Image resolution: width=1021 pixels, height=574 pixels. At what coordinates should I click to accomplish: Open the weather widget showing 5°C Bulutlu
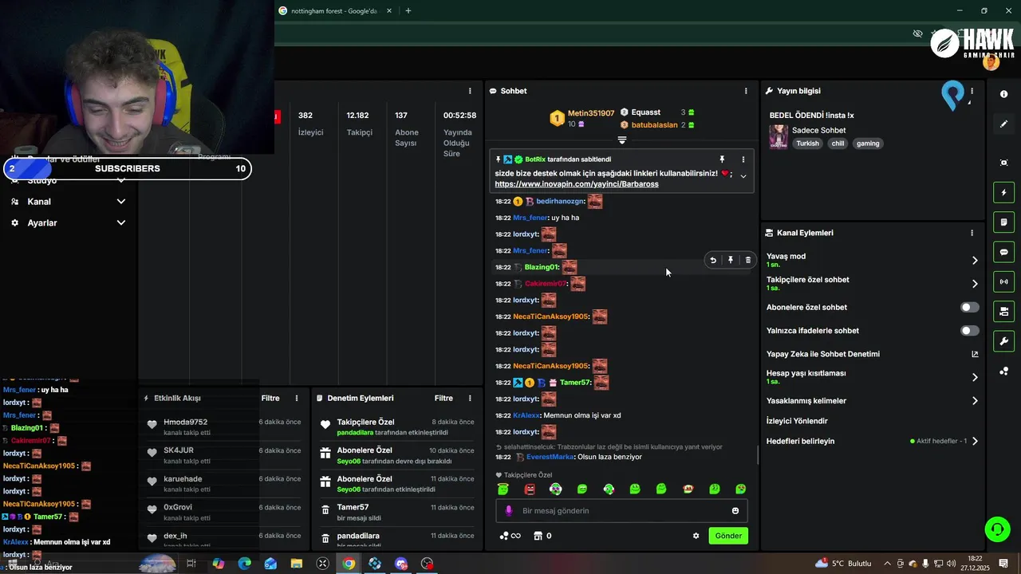pos(843,564)
